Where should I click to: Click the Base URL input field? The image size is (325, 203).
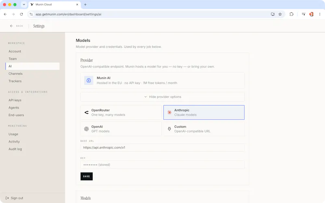point(162,148)
